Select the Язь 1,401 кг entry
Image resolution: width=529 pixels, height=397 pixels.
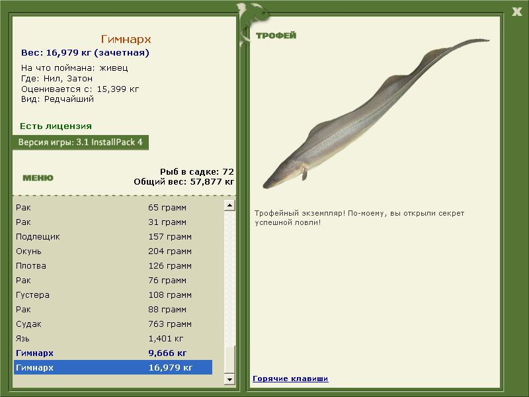(x=112, y=339)
